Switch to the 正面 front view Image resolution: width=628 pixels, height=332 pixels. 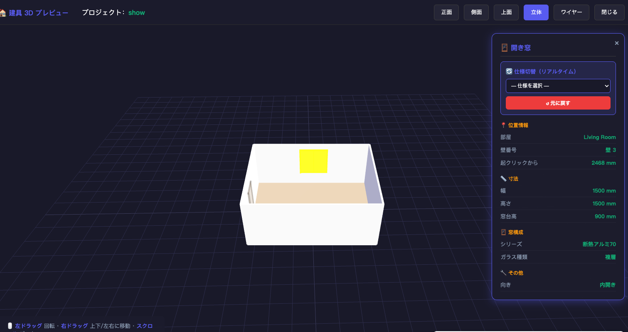446,12
